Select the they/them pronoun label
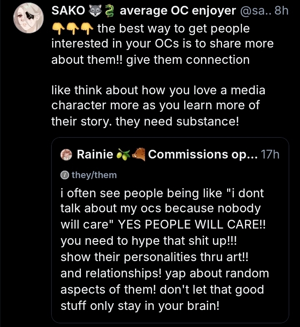The image size is (300, 327). tap(94, 175)
